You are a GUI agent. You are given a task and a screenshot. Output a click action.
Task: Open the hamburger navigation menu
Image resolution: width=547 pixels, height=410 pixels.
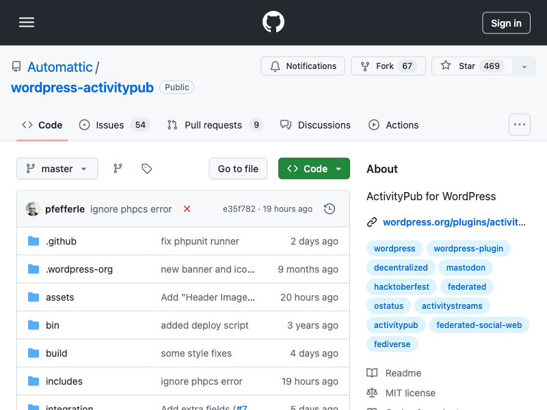[27, 23]
